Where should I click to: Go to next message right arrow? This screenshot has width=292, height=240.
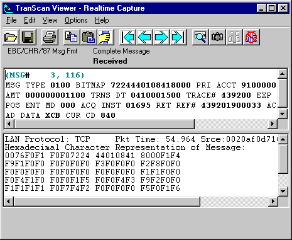pyautogui.click(x=161, y=37)
